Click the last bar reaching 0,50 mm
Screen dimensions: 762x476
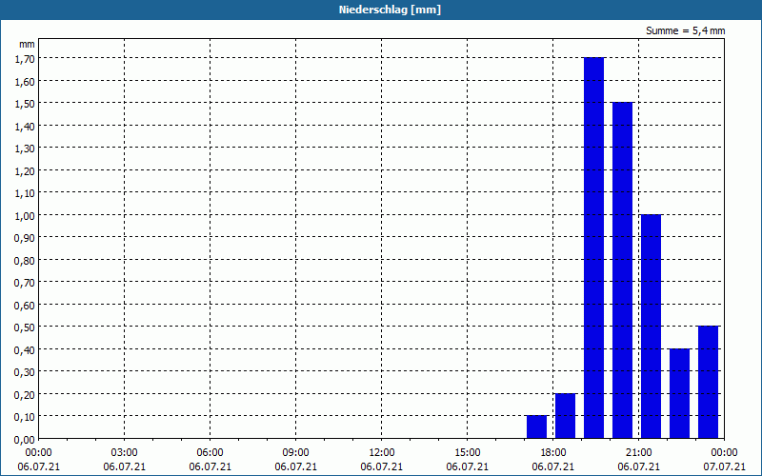point(708,383)
